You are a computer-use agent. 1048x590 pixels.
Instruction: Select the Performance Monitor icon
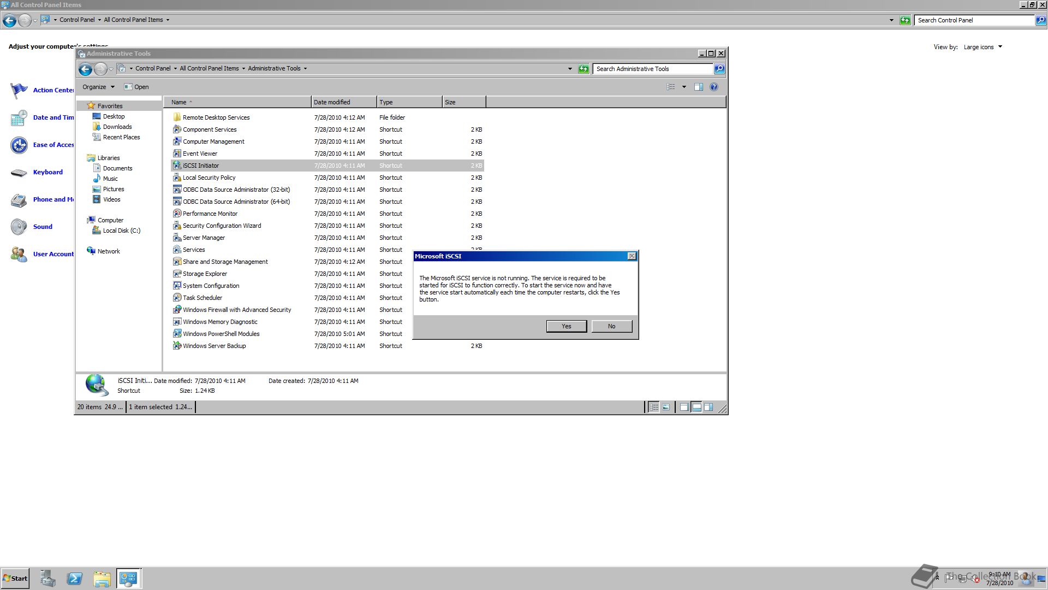point(177,214)
